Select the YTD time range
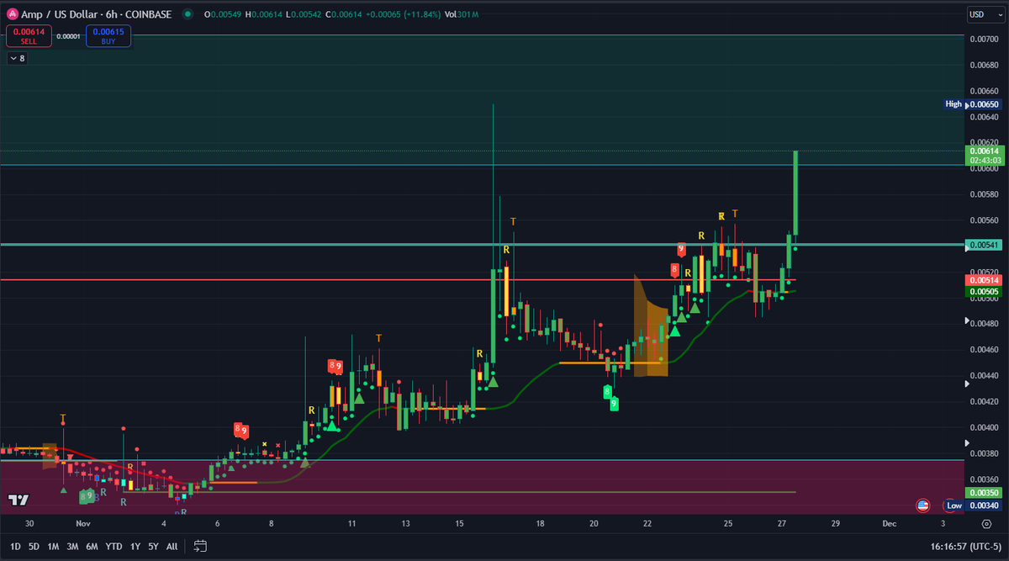Screen dimensions: 1009x561 click(114, 547)
